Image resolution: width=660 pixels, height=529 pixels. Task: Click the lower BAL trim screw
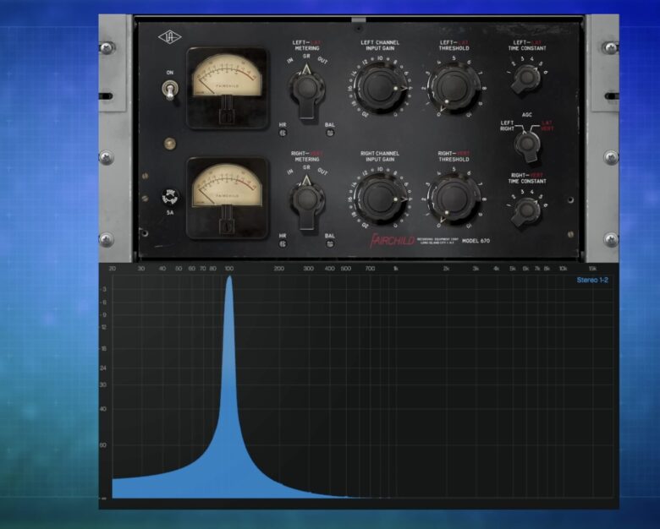coord(330,243)
